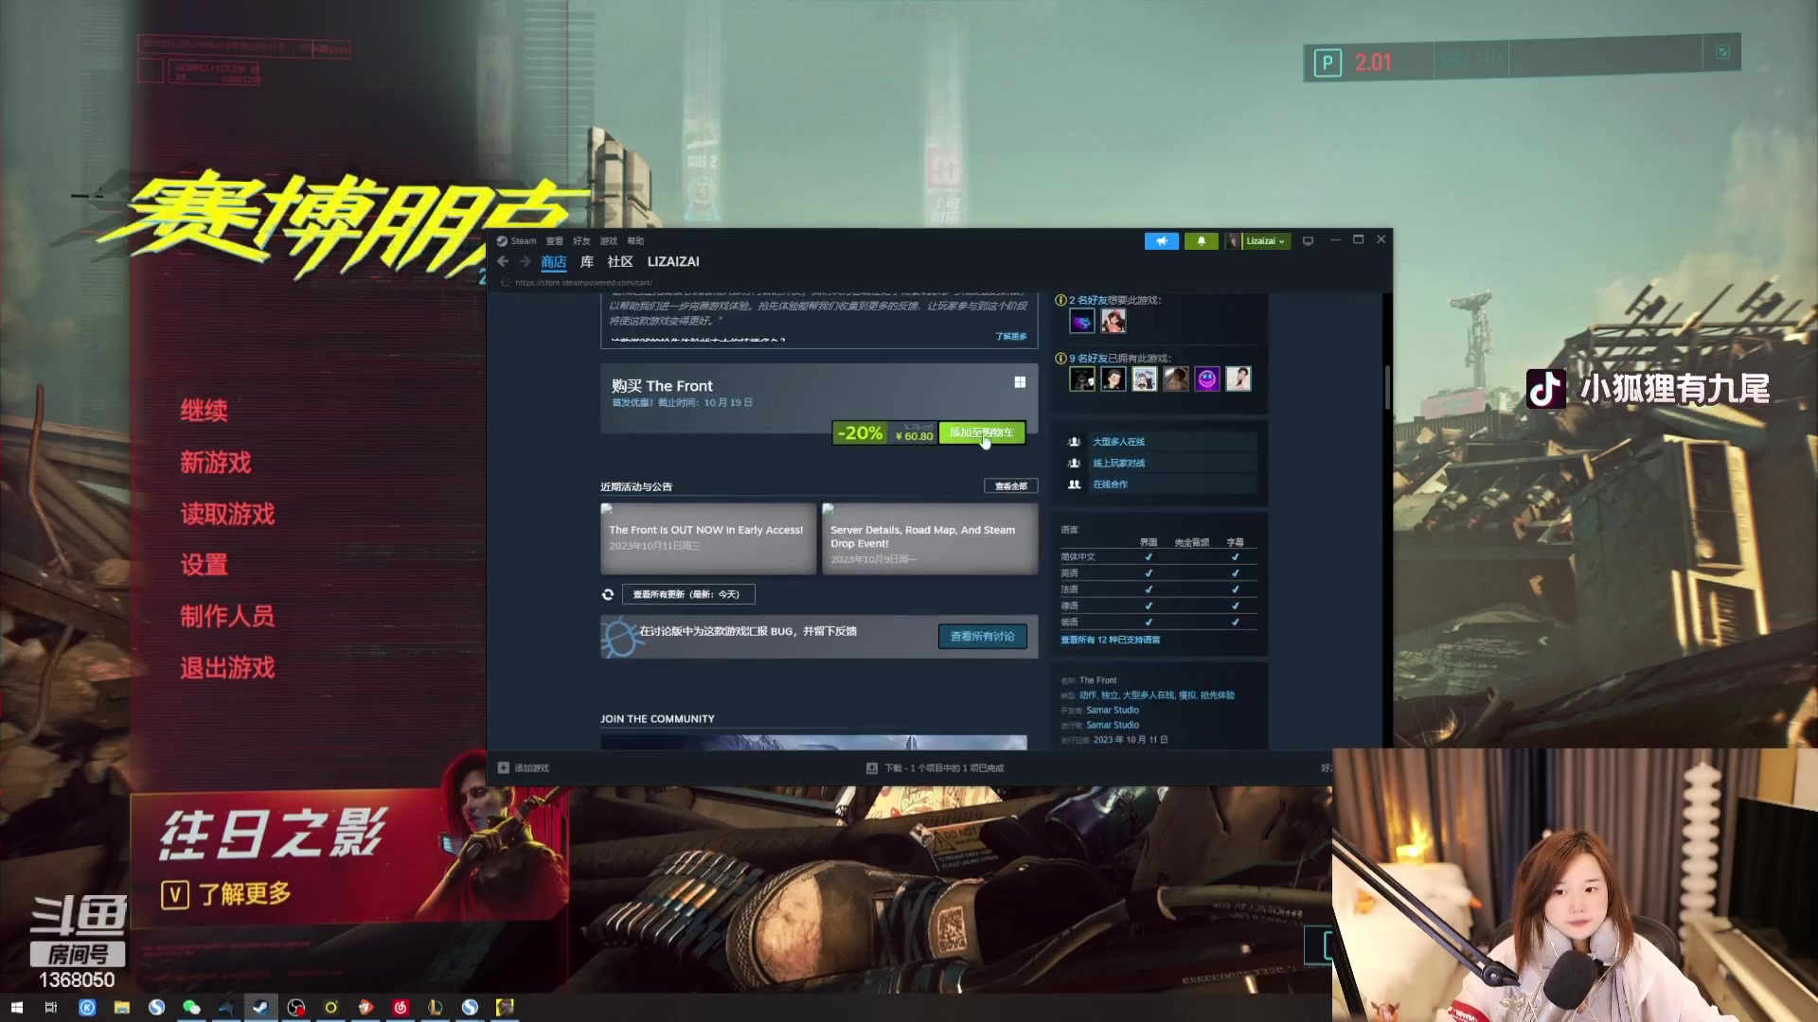
Task: Open Steam notifications bell
Action: click(x=1202, y=241)
